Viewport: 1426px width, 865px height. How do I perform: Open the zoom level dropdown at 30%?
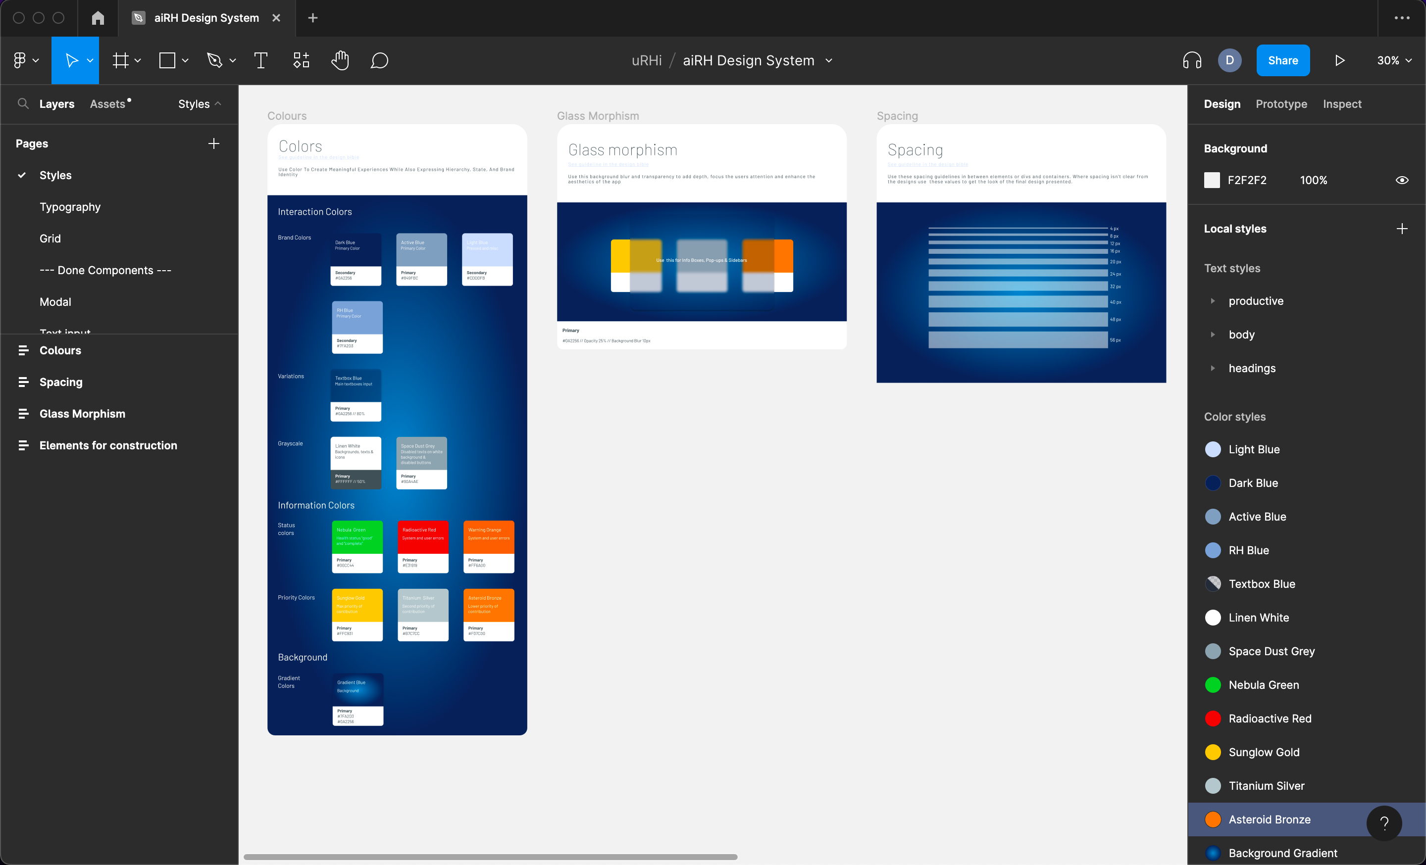pyautogui.click(x=1394, y=60)
